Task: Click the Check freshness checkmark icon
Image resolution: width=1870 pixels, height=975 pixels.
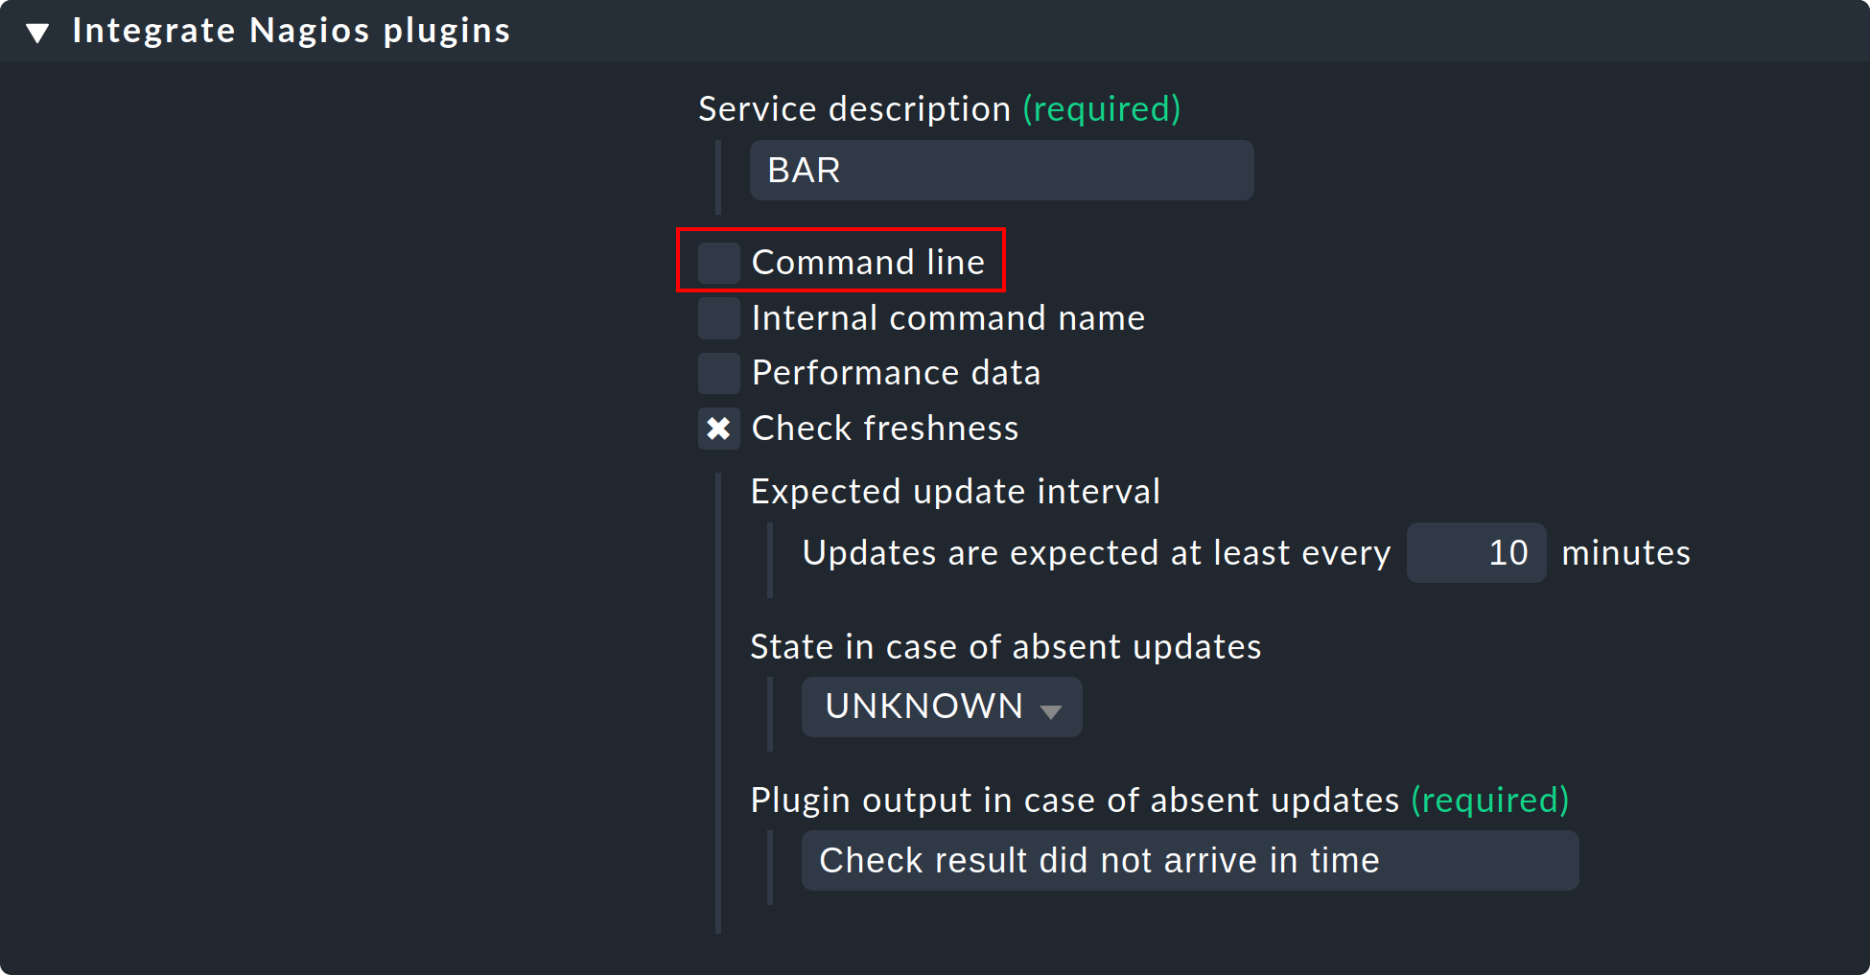Action: [x=718, y=429]
